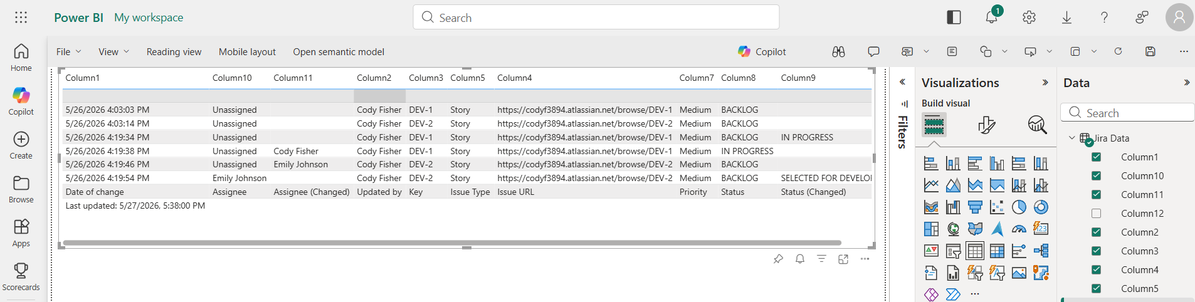Uncheck the Column11 field
Screen dimensions: 1195x302
coord(1096,194)
